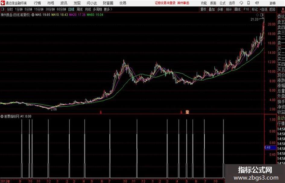Click the MA20: 17.26 value
The image size is (285, 183).
[x=77, y=15]
